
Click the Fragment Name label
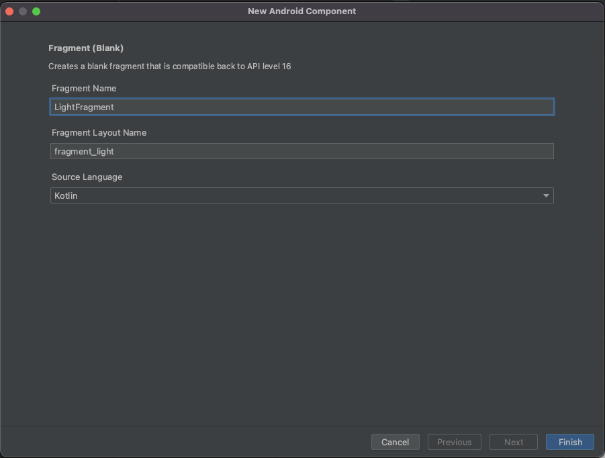pyautogui.click(x=84, y=89)
